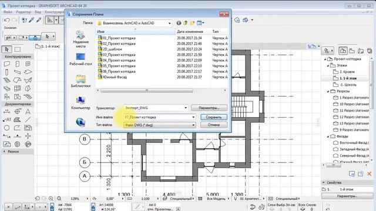
Task: Go back button in save dialog
Action: [x=179, y=23]
